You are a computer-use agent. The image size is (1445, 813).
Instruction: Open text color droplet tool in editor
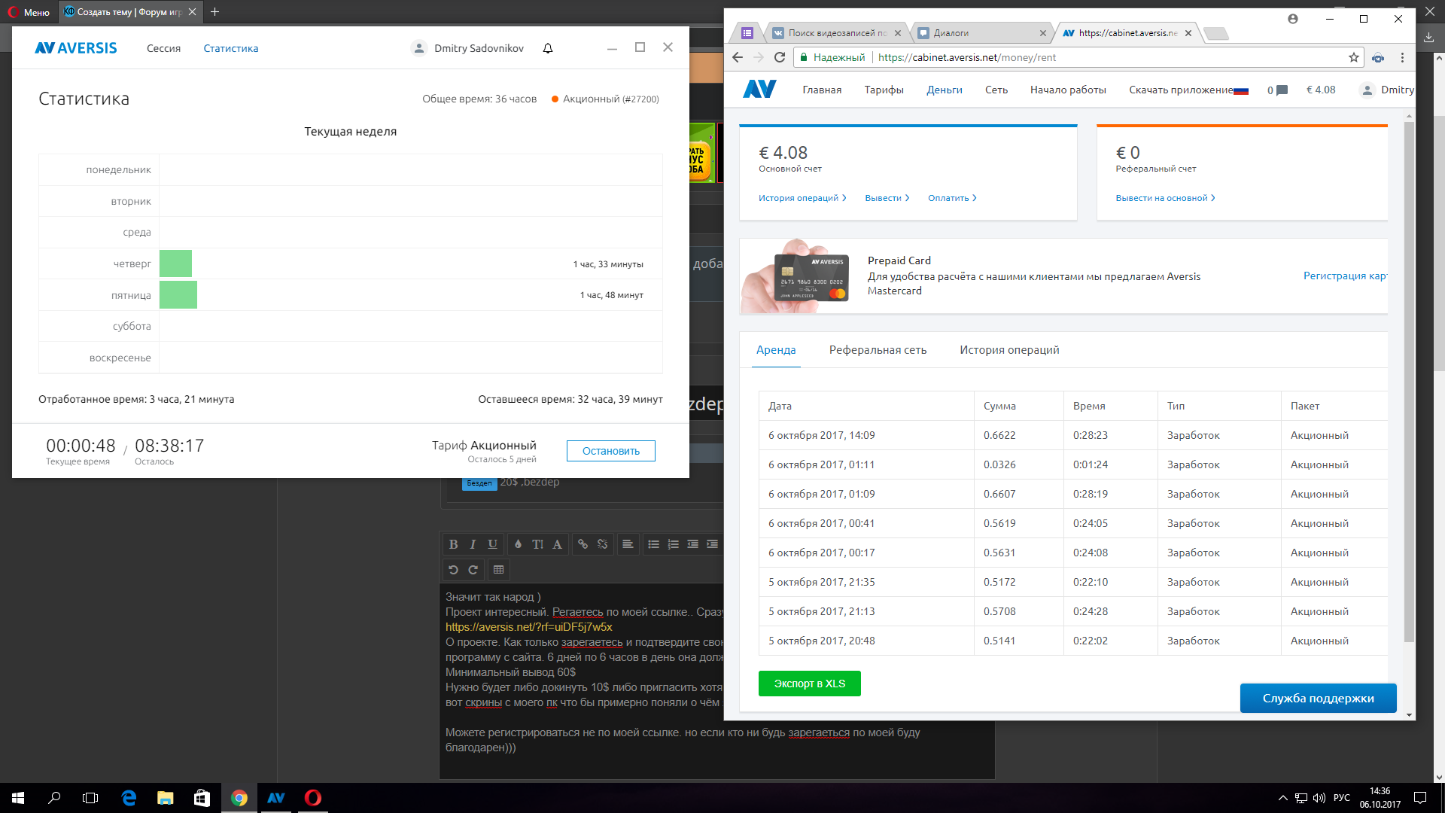pos(518,544)
